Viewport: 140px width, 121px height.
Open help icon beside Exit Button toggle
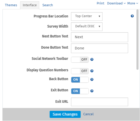[x=92, y=91]
